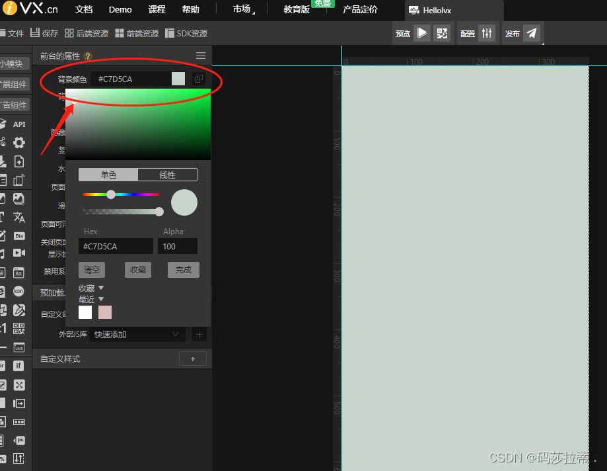Click the plus button beside 快速添加
The image size is (607, 471).
coord(199,334)
